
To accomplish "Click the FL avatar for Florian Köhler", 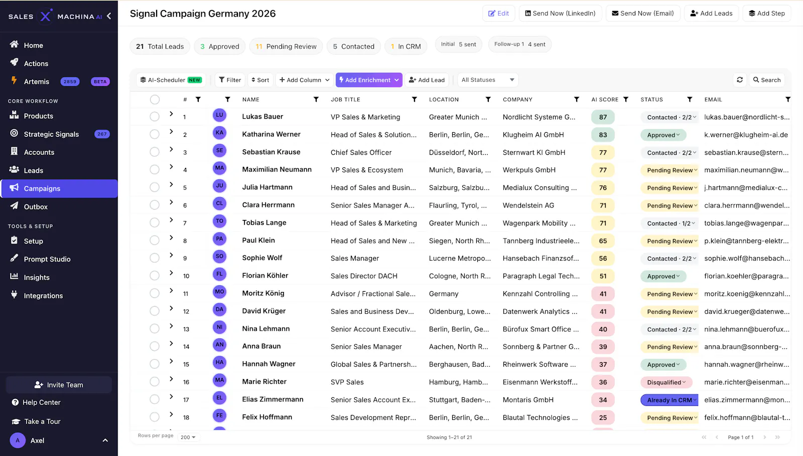I will click(x=219, y=274).
